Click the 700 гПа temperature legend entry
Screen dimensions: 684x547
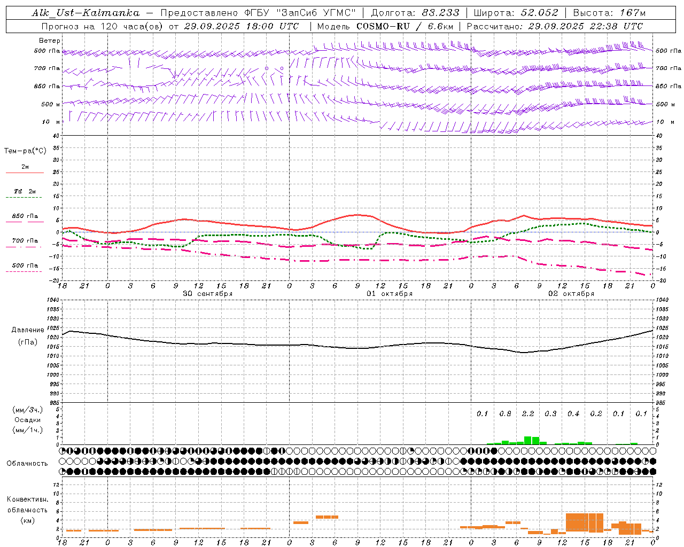(25, 241)
